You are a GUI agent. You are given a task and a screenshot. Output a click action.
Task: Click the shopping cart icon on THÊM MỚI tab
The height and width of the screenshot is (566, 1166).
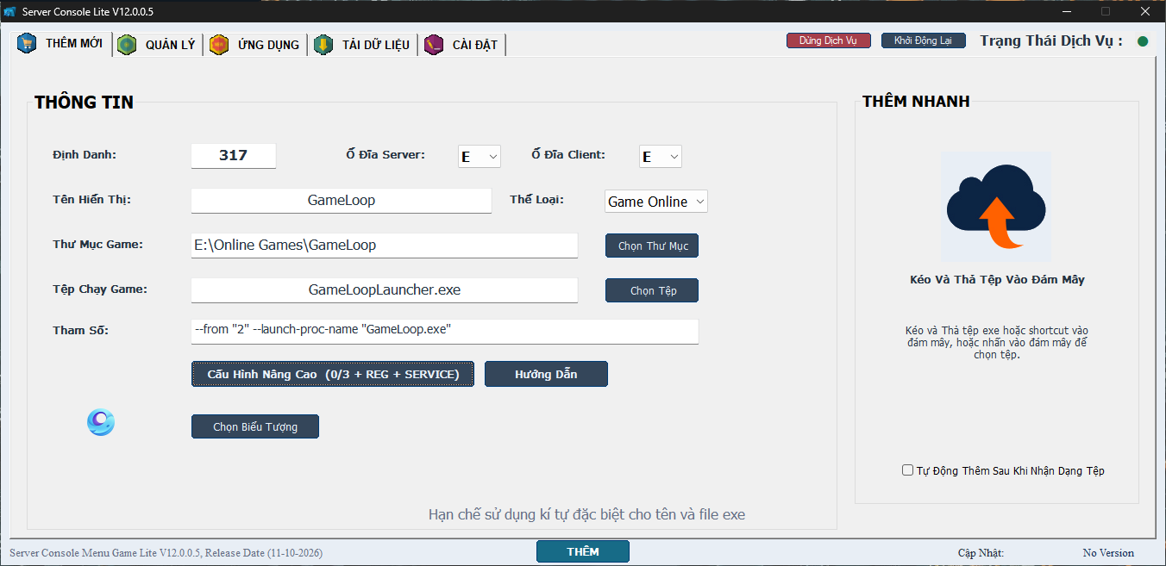coord(27,43)
